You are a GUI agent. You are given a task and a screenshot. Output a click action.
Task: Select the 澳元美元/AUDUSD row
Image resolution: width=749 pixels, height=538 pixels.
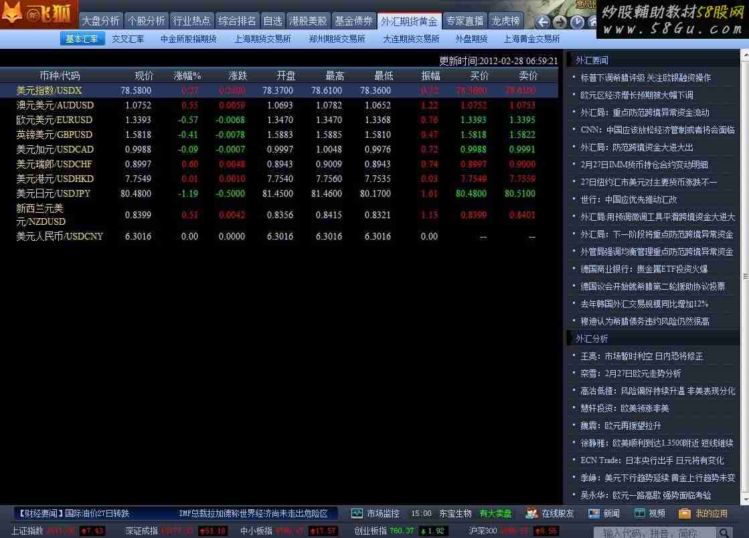coord(279,105)
